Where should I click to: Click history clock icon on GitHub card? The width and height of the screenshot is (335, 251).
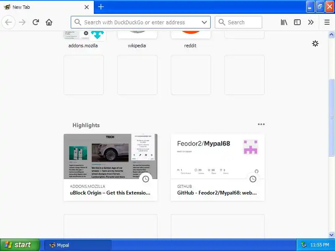253,179
